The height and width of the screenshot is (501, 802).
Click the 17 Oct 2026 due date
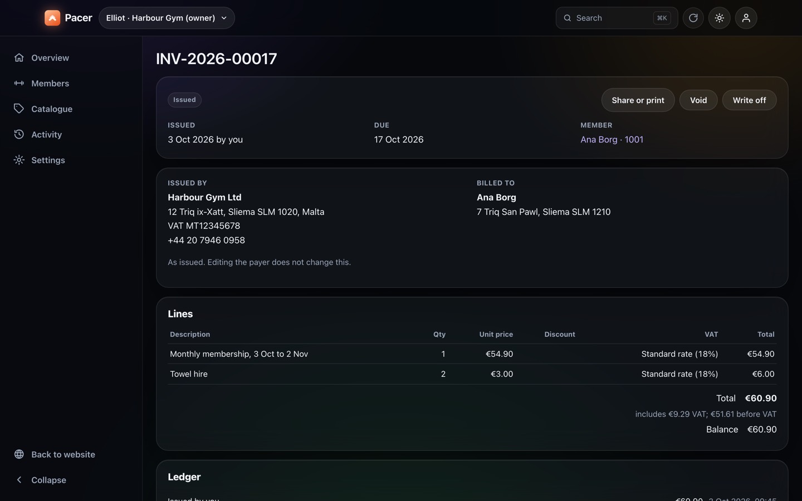coord(399,140)
